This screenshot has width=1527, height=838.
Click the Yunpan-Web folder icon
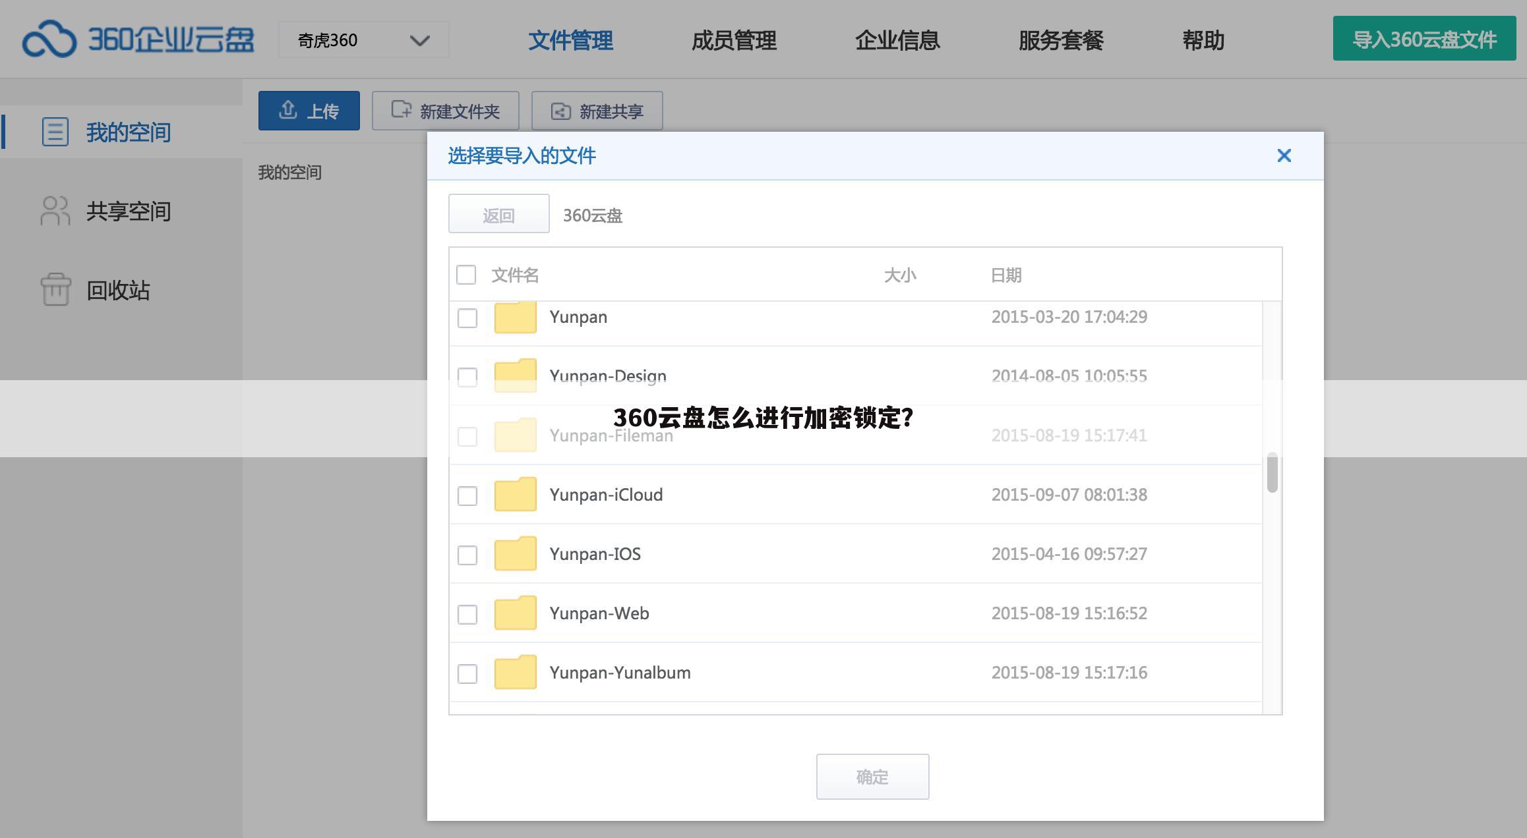(516, 613)
